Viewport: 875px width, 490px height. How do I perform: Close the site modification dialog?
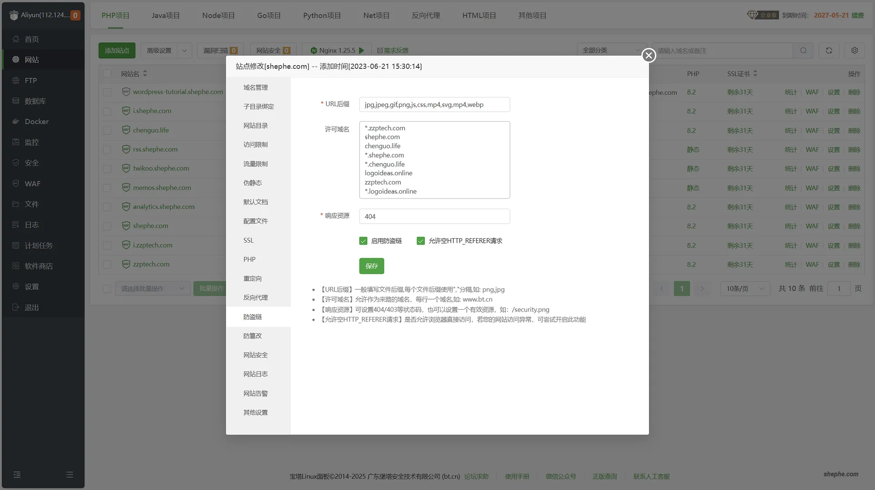pos(649,56)
